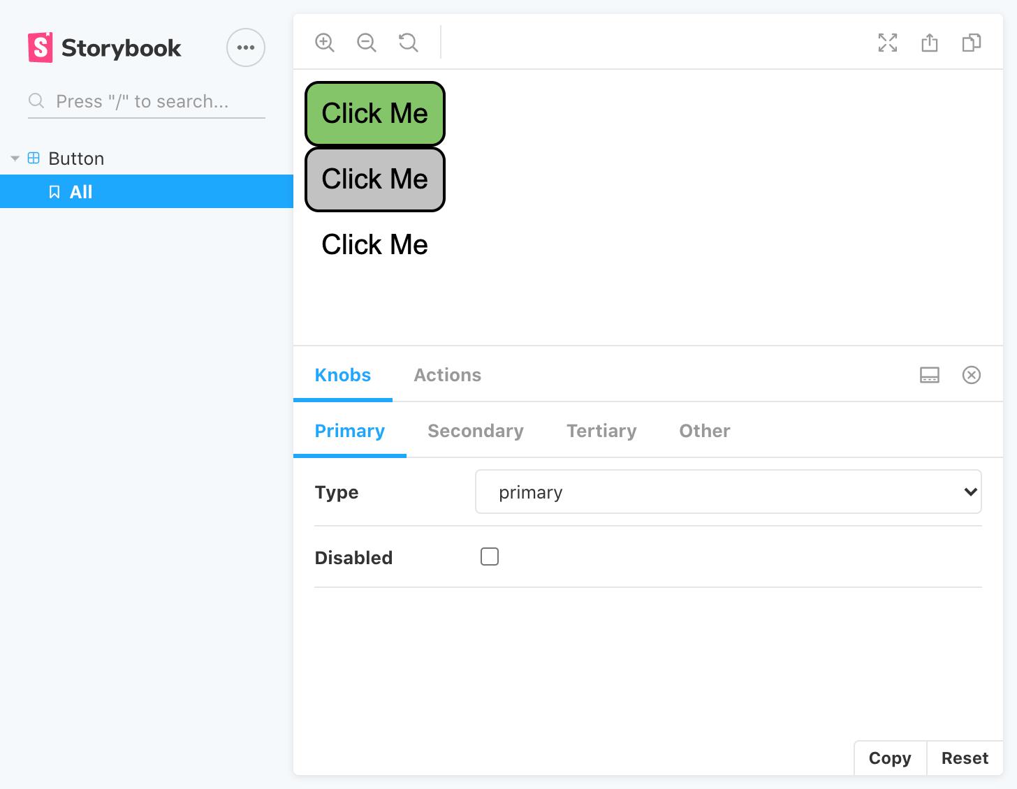
Task: Go fullscreen on the story preview
Action: [x=887, y=43]
